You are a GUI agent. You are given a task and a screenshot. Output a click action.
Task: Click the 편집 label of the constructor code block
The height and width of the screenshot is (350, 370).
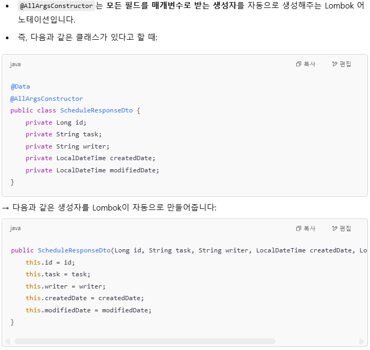coord(345,229)
